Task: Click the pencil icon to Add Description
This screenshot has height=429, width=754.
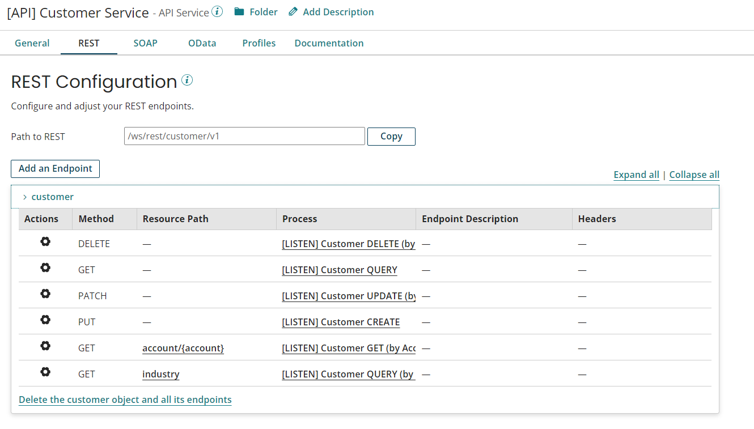Action: [x=293, y=11]
